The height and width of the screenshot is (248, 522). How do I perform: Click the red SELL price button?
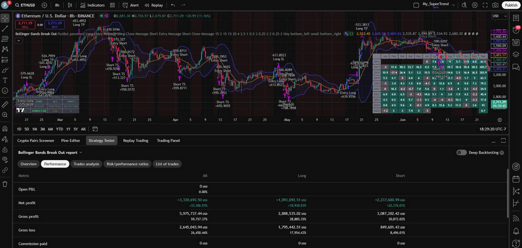pyautogui.click(x=25, y=25)
